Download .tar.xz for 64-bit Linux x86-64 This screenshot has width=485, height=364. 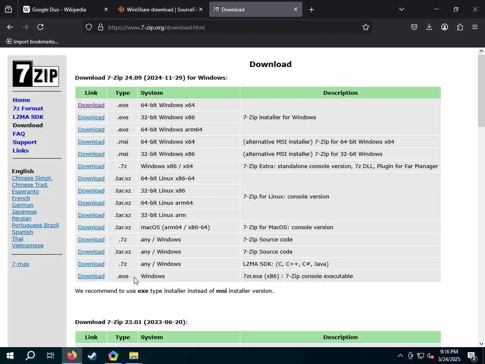(x=91, y=178)
